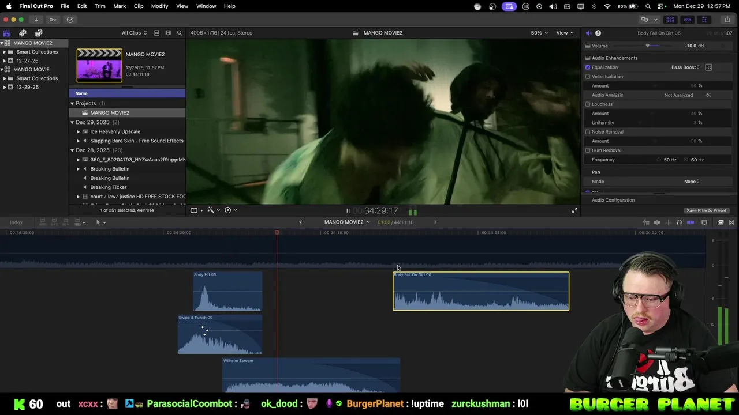
Task: Show the Libraries sidebar clapper icon
Action: pos(6,33)
